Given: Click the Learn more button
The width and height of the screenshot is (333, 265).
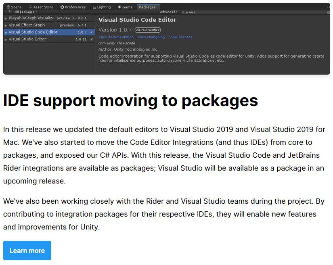Looking at the screenshot, I should click(x=27, y=250).
